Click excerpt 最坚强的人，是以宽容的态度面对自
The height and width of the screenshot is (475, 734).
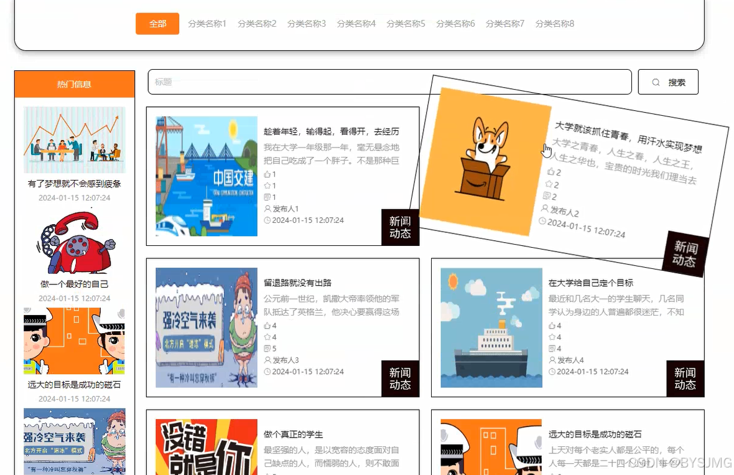tap(332, 457)
